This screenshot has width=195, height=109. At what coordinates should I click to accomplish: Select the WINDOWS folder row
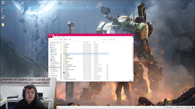pyautogui.click(x=86, y=61)
